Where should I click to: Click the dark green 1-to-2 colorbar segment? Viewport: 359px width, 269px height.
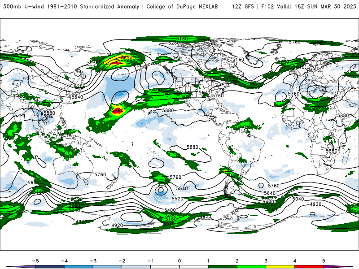(223, 267)
